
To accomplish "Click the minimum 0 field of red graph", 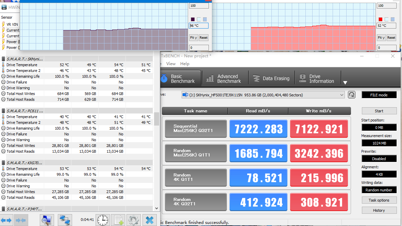I will click(386, 48).
